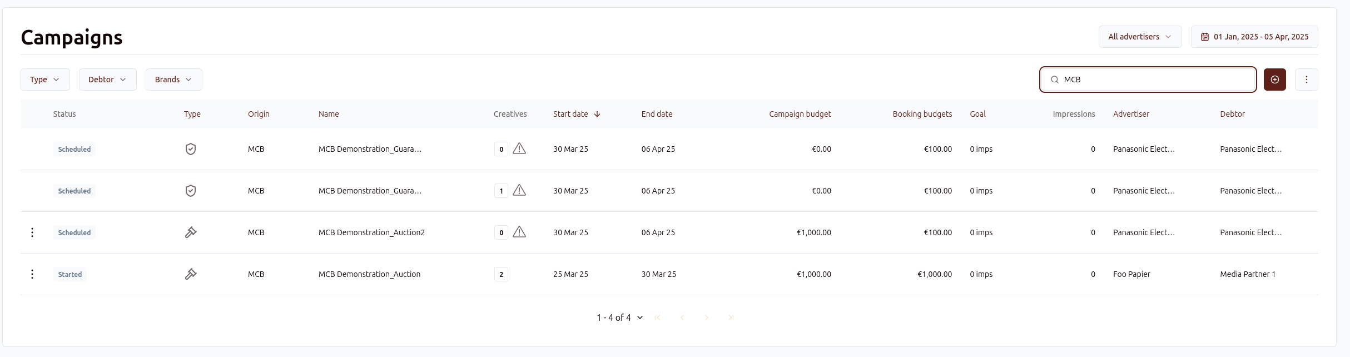Click the calendar icon in date range

[x=1204, y=37]
